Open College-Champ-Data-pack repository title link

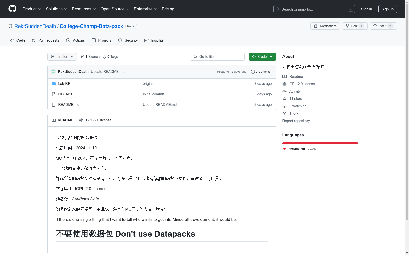click(x=91, y=26)
